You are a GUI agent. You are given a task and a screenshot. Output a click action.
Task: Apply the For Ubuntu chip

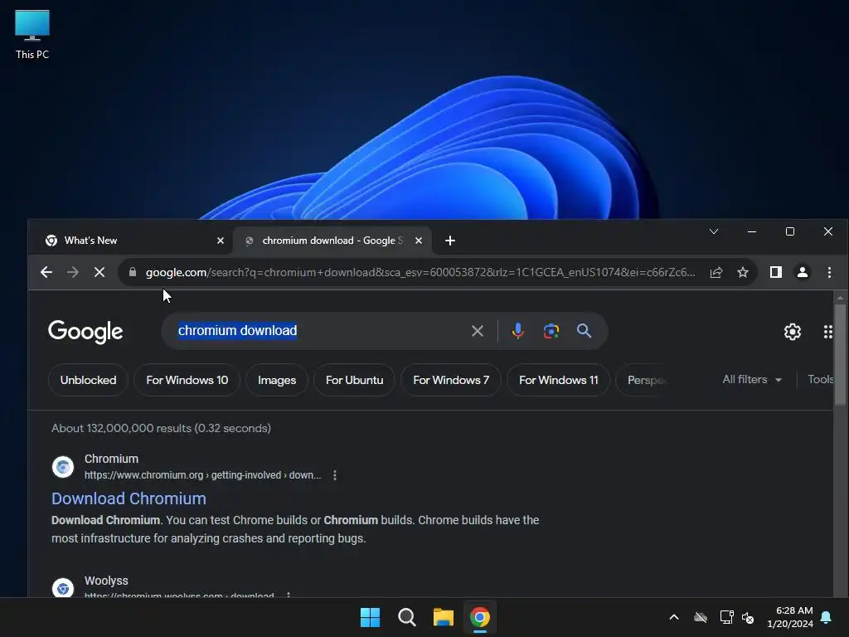[x=354, y=380]
